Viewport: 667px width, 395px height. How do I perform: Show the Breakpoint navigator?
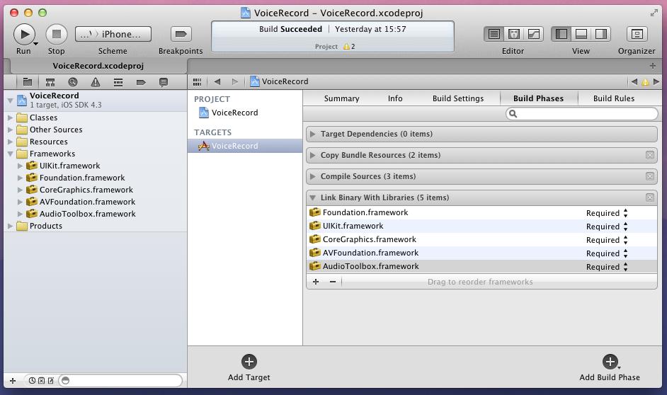click(x=141, y=82)
